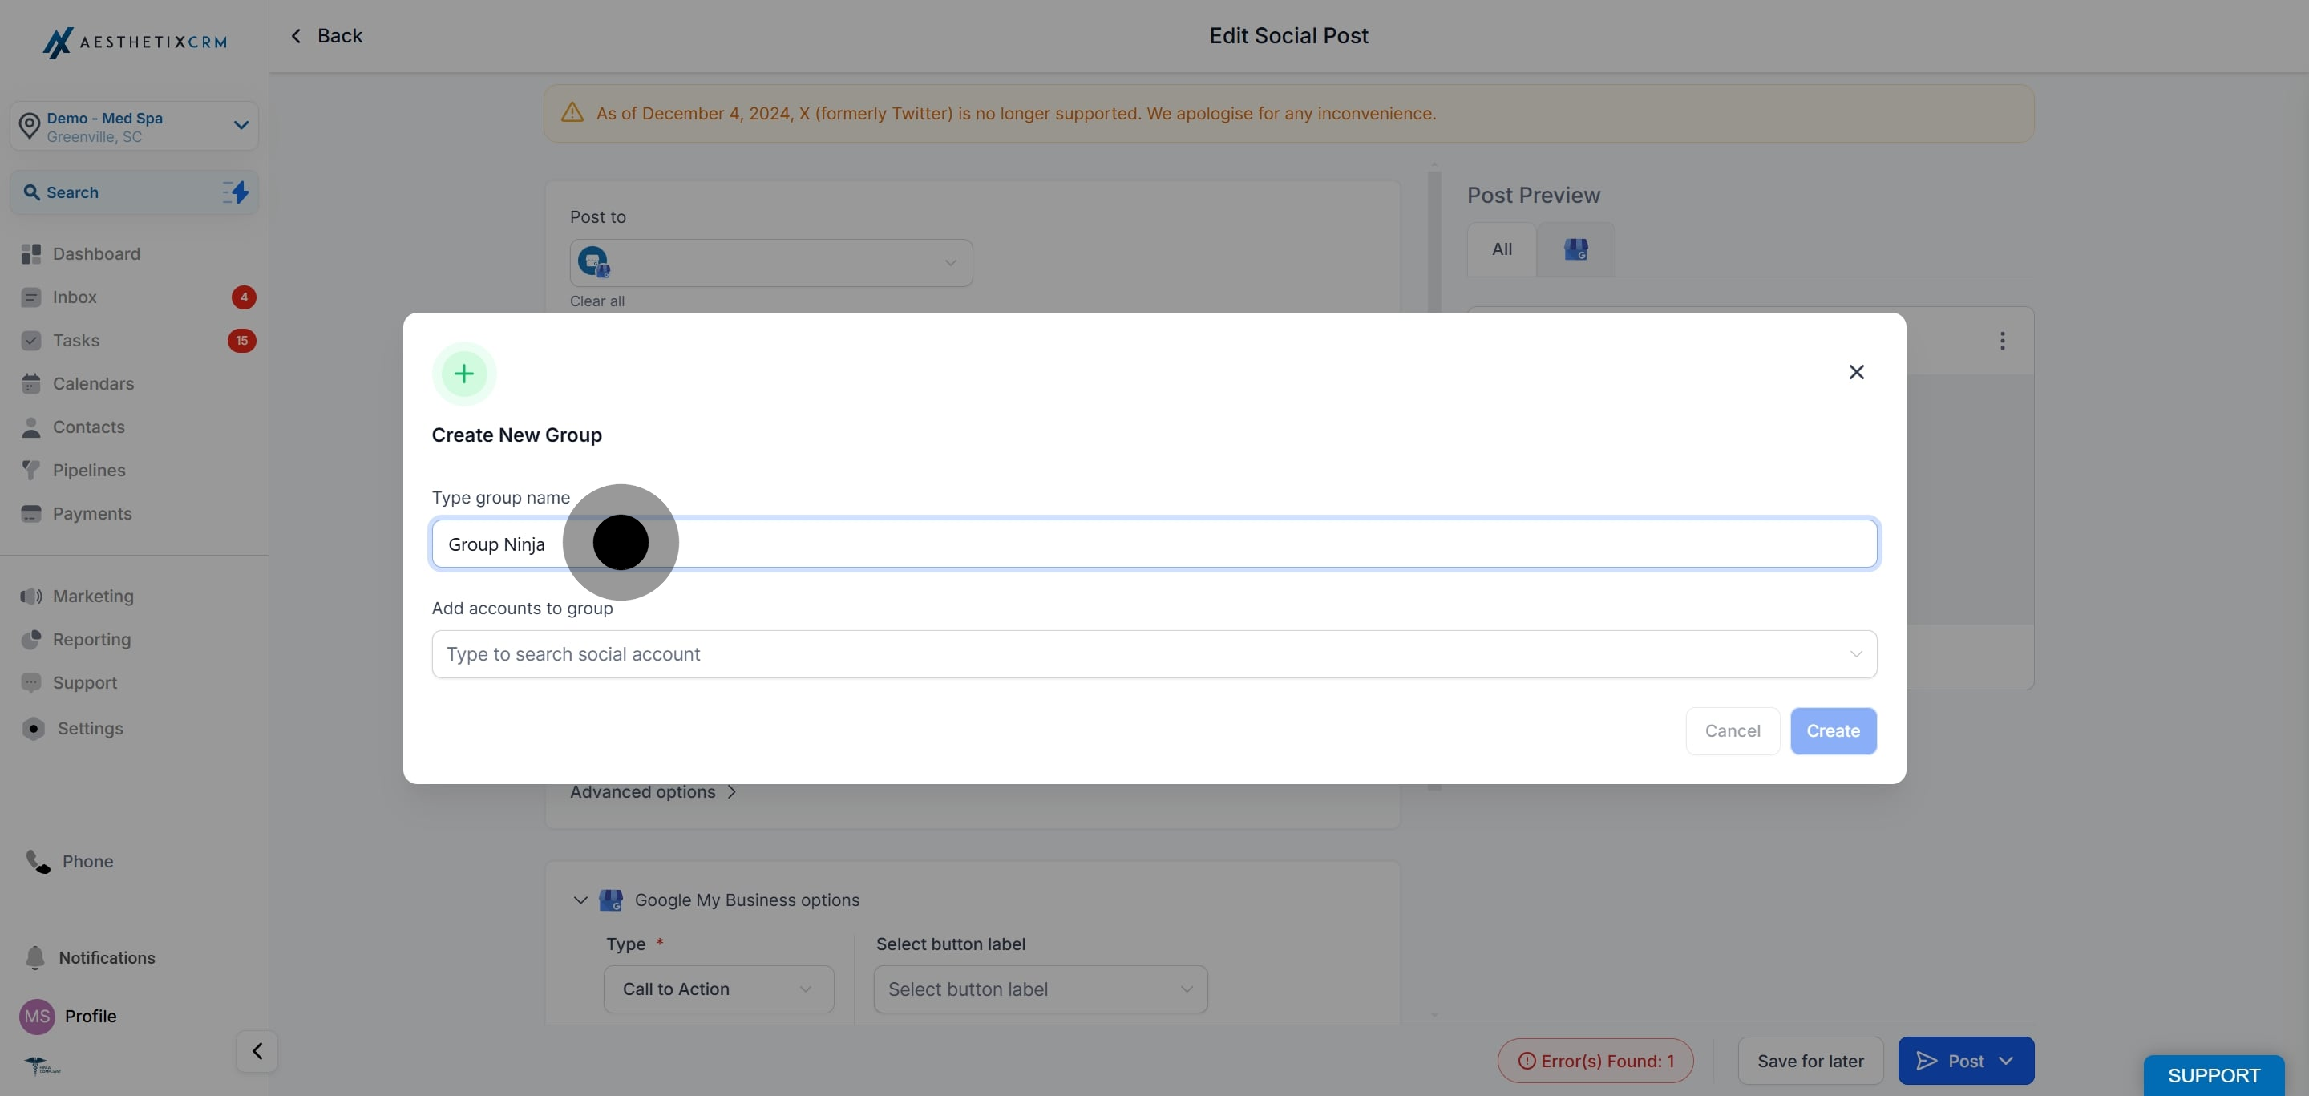The height and width of the screenshot is (1096, 2309).
Task: Open Pipelines in the sidebar
Action: [89, 471]
